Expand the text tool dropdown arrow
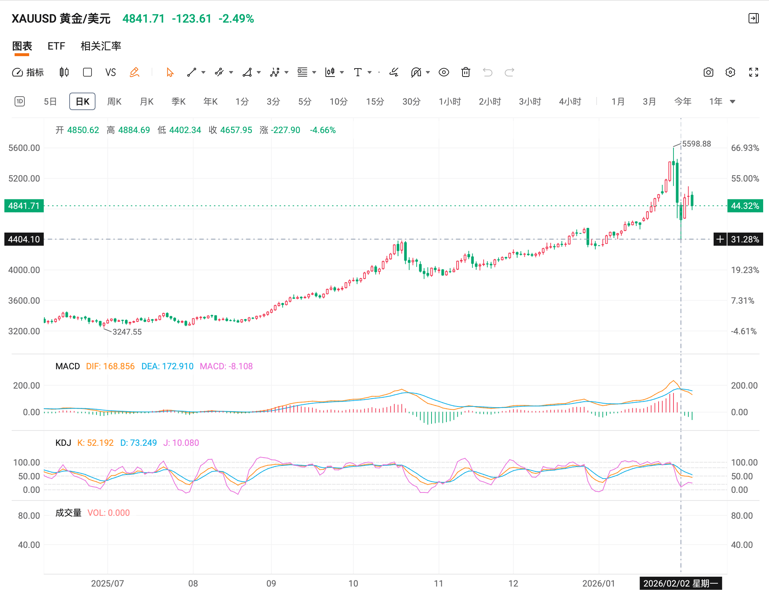The width and height of the screenshot is (769, 592). 370,72
